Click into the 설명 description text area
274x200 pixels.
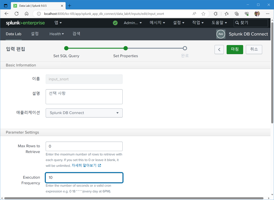(84, 97)
